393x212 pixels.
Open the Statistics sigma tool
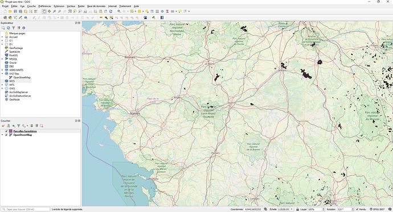point(167,11)
